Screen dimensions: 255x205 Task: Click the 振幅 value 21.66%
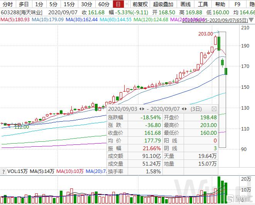click(152, 148)
